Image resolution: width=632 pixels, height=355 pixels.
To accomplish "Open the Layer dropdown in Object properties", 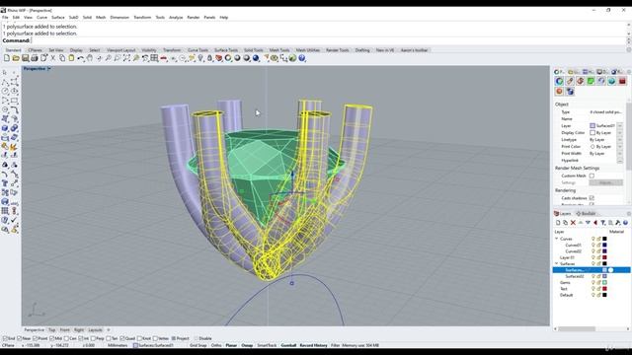I will pyautogui.click(x=619, y=125).
